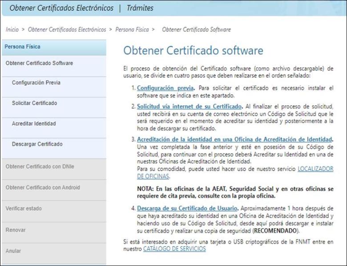Choose Acreditar Identidad in sidebar
Image resolution: width=347 pixels, height=266 pixels.
(34, 124)
